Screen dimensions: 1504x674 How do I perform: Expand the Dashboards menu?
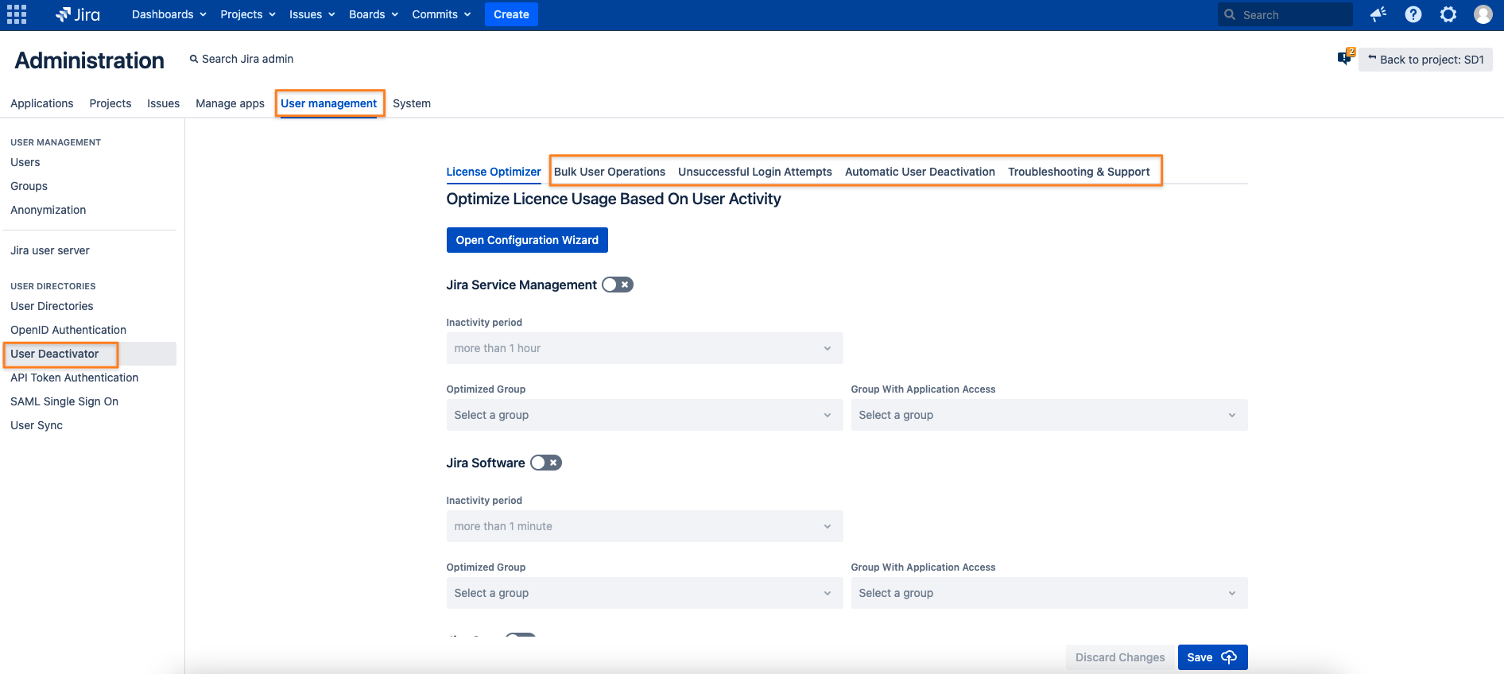point(169,14)
